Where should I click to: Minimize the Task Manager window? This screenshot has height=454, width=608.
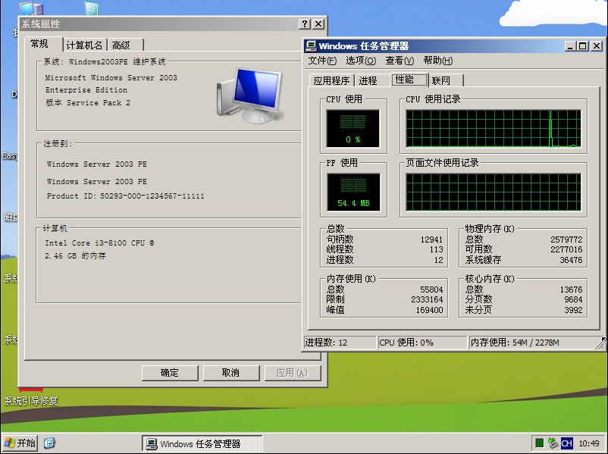click(x=569, y=46)
